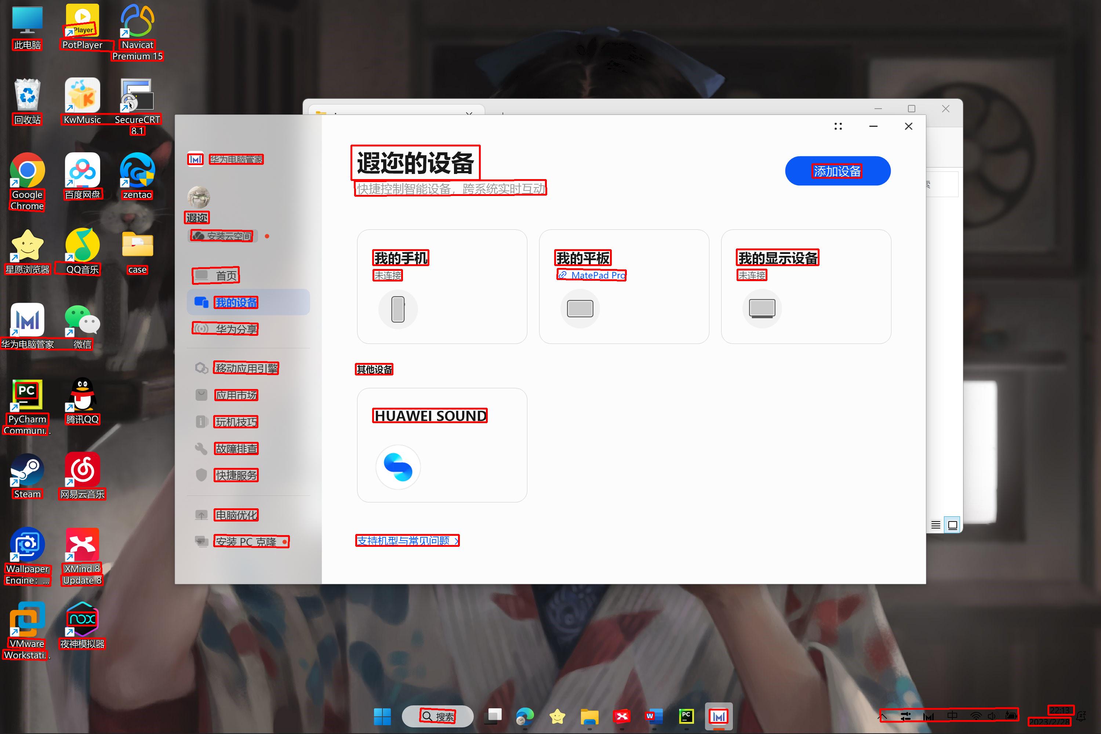Select 移动应用引擎 in the sidebar
1101x734 pixels.
(246, 368)
